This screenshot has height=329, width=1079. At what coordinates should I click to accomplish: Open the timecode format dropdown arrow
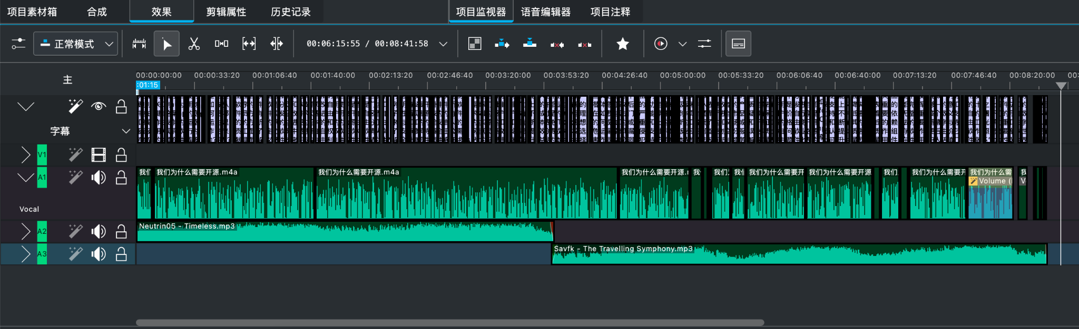pyautogui.click(x=443, y=44)
